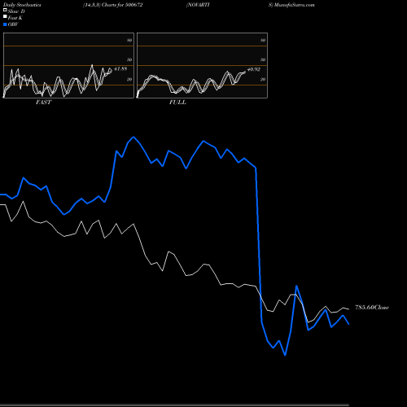This screenshot has height=407, width=407.
Task: Click the 'Fast K' legend label
Action: point(15,18)
